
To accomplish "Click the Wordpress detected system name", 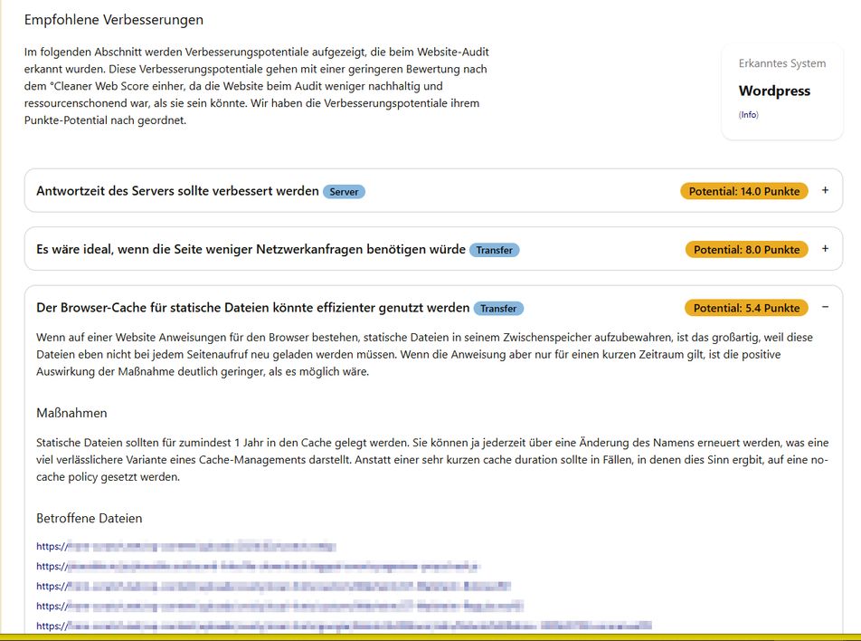I will click(774, 91).
